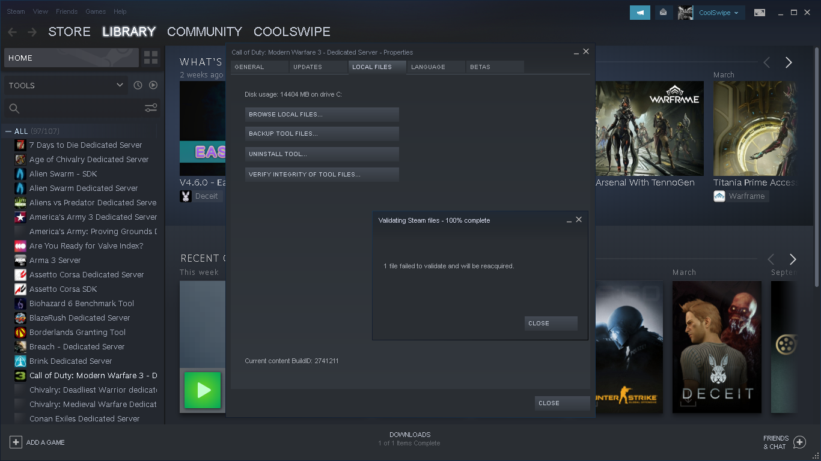Select Are You Ready for Valve Index?
821x461 pixels.
(87, 246)
